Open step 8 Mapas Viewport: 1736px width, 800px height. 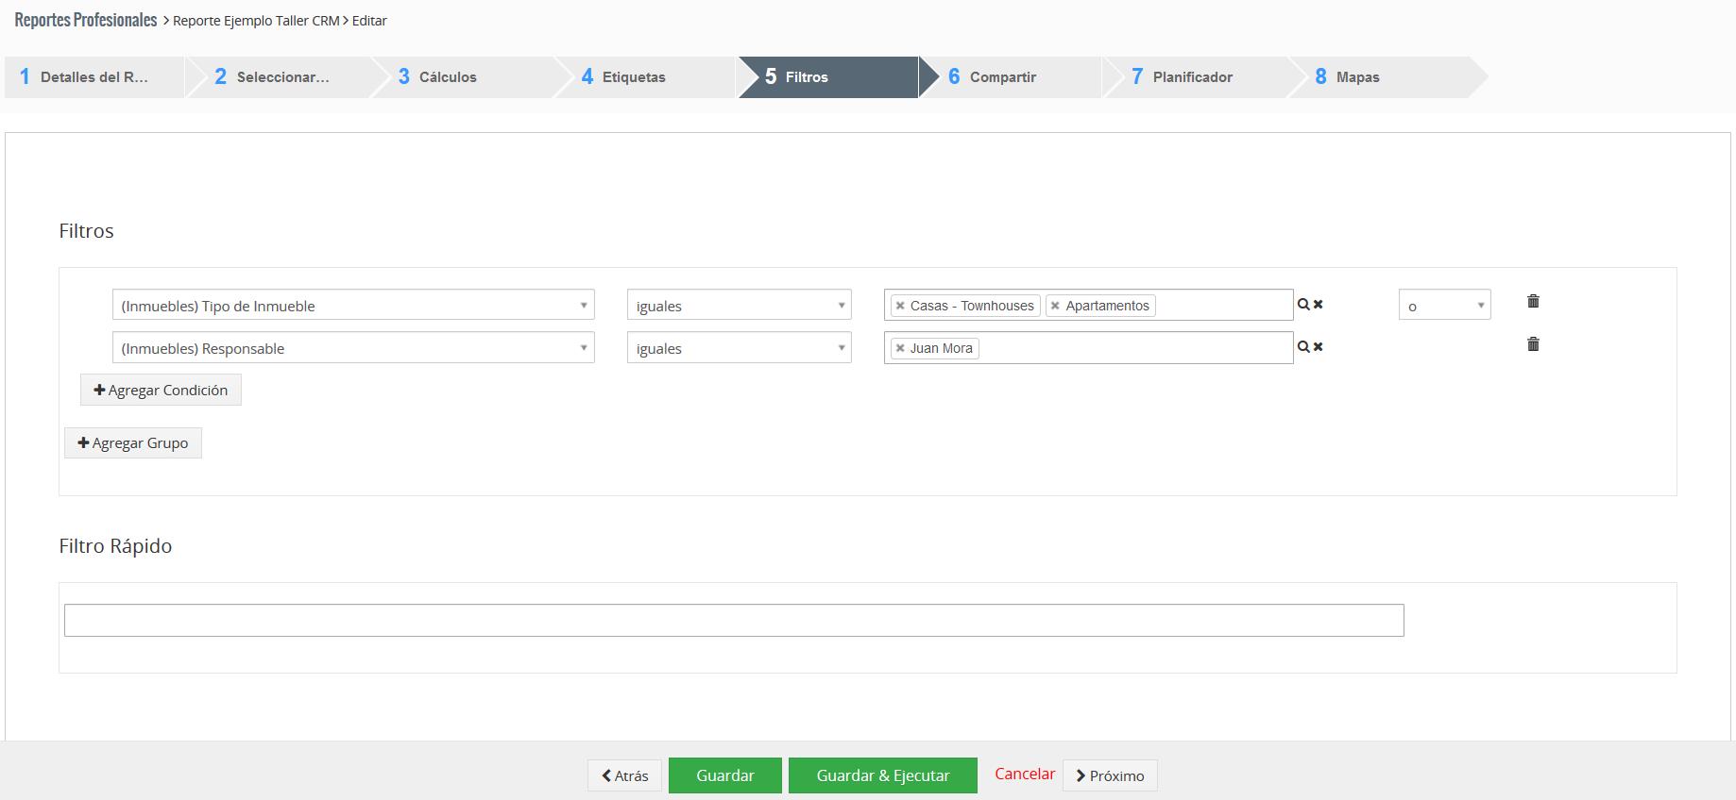1357,77
